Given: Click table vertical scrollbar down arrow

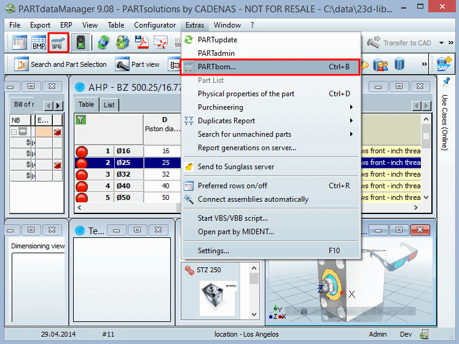Looking at the screenshot, I should 426,197.
